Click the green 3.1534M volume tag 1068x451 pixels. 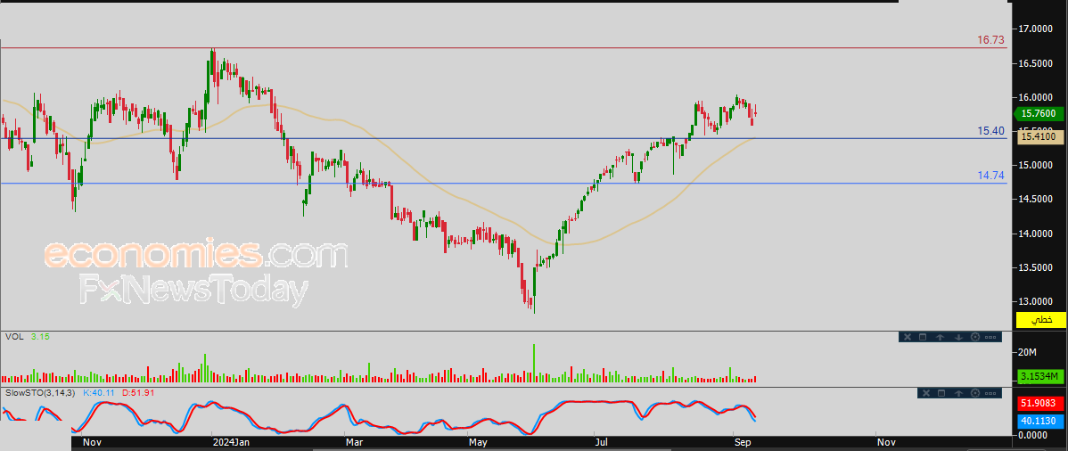click(x=1039, y=377)
